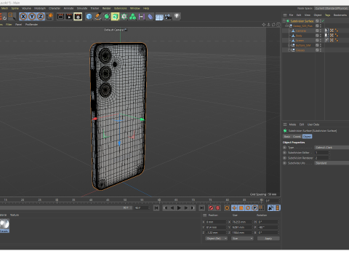The height and width of the screenshot is (262, 349).
Task: Click Render to Picture Viewer icon
Action: [x=69, y=17]
